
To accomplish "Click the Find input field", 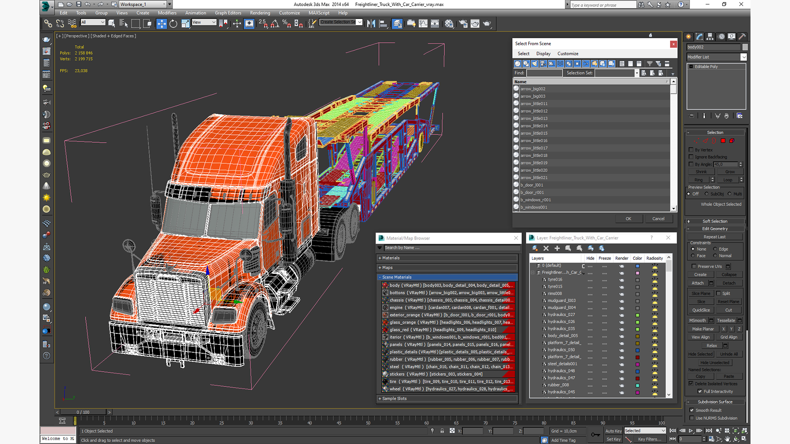I will tap(544, 73).
